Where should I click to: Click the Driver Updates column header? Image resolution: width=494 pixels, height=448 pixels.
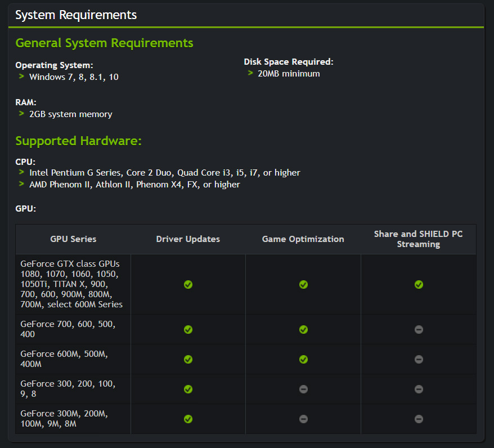click(x=188, y=239)
